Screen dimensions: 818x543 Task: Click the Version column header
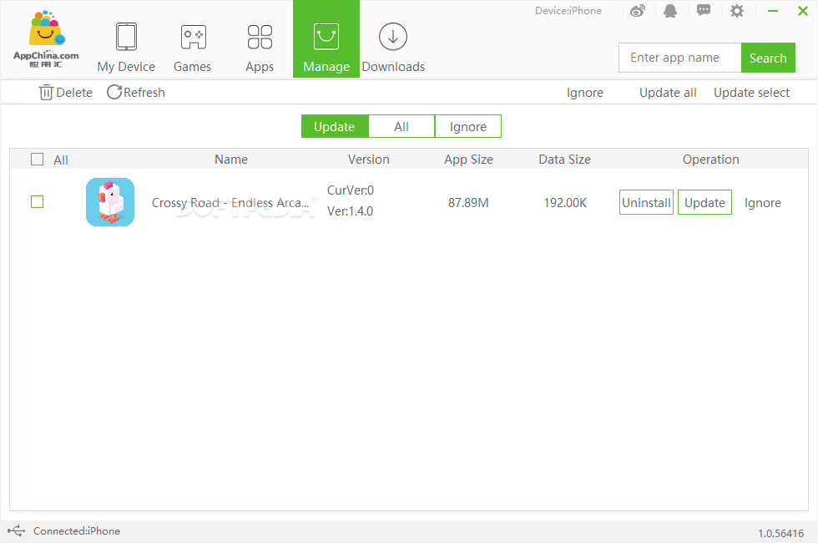[369, 160]
